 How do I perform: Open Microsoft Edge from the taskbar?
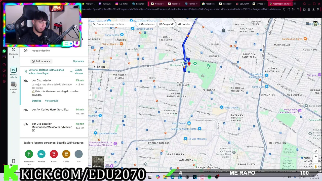coord(173,177)
